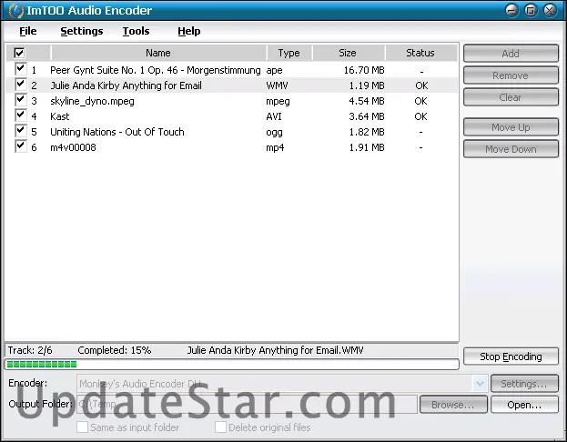Sort list by Size column header
This screenshot has height=442, width=567.
click(348, 53)
